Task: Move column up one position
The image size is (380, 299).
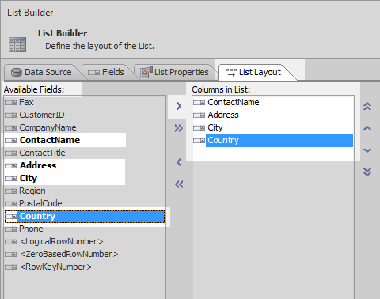Action: click(367, 128)
